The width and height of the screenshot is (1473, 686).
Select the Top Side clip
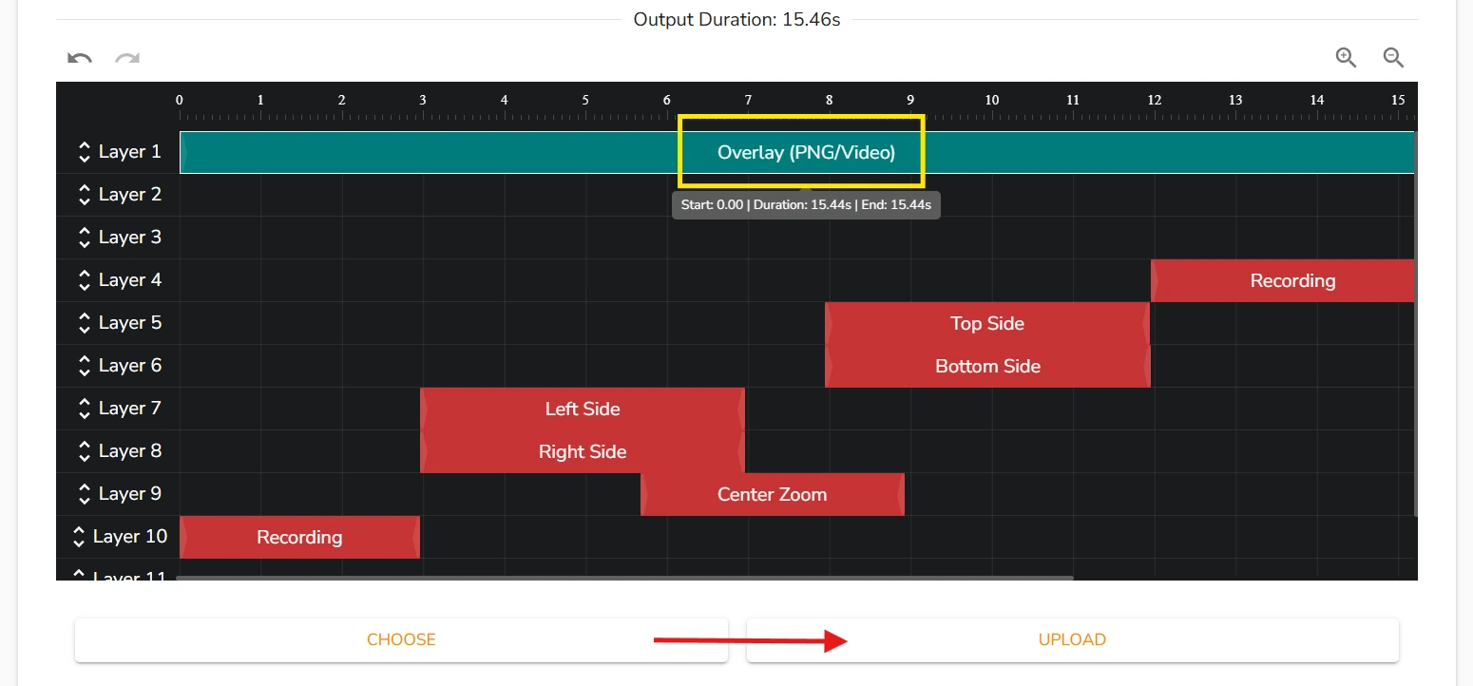click(987, 323)
